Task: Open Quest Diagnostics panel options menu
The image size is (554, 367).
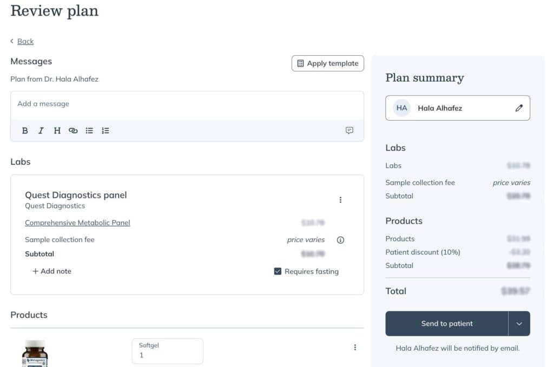Action: pyautogui.click(x=340, y=200)
